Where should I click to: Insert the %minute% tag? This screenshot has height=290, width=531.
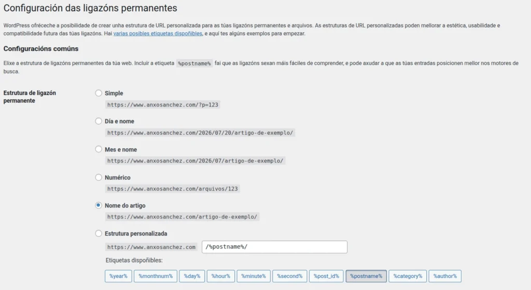click(254, 276)
